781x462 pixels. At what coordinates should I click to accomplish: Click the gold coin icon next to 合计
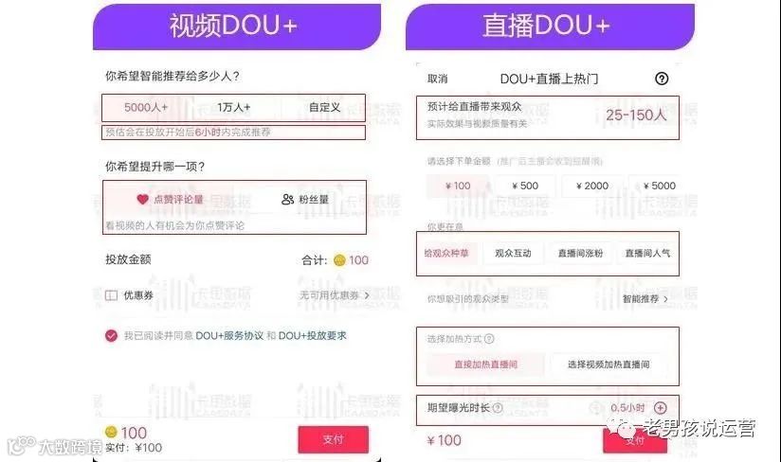pos(339,260)
